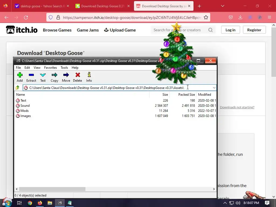Open File Explorer from the taskbar

(50, 203)
